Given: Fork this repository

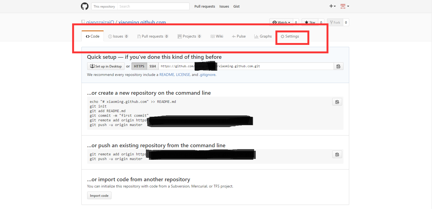Looking at the screenshot, I should pyautogui.click(x=335, y=22).
